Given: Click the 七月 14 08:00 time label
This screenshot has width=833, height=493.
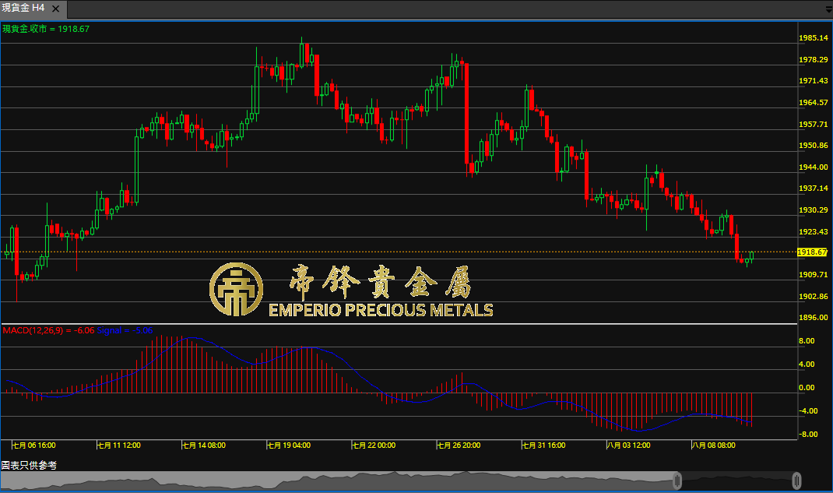Looking at the screenshot, I should 204,445.
